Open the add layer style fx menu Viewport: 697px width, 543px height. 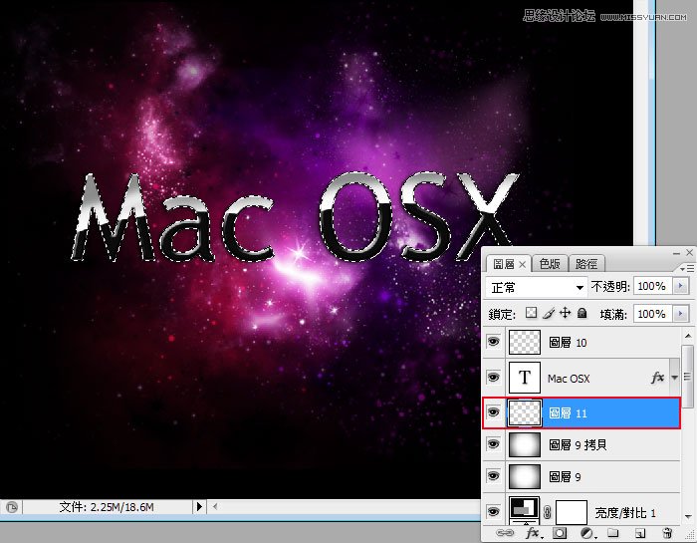pos(534,533)
